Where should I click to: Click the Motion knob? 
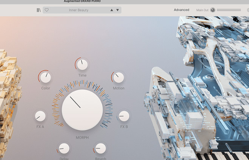pyautogui.click(x=118, y=78)
